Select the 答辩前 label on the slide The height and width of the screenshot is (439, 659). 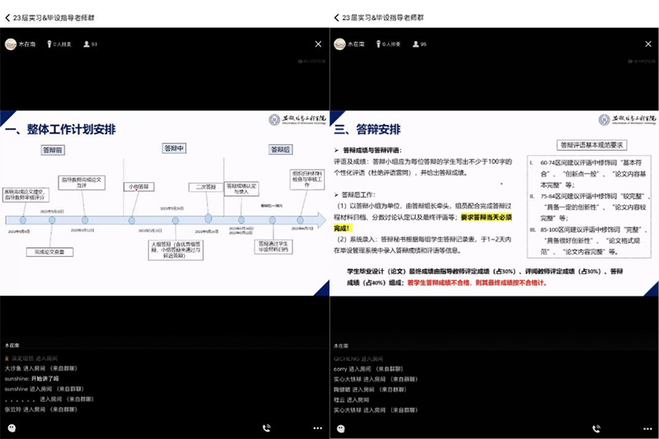tap(53, 150)
